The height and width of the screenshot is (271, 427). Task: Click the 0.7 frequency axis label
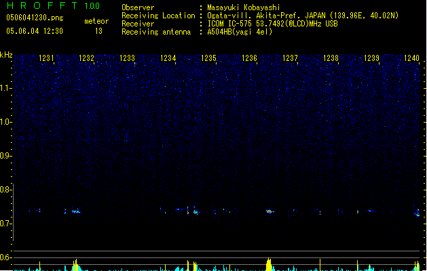(x=5, y=224)
